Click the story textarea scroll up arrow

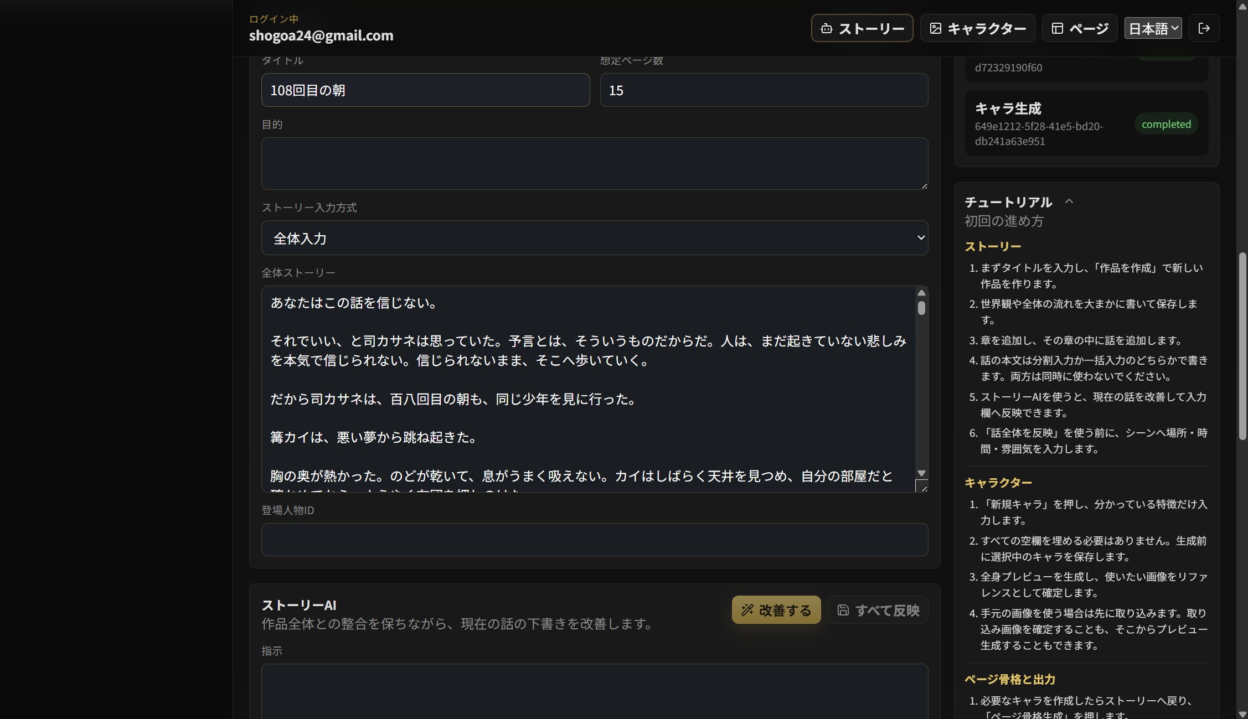pyautogui.click(x=921, y=293)
